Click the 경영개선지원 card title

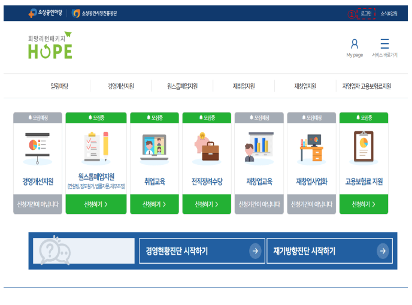[x=38, y=182]
